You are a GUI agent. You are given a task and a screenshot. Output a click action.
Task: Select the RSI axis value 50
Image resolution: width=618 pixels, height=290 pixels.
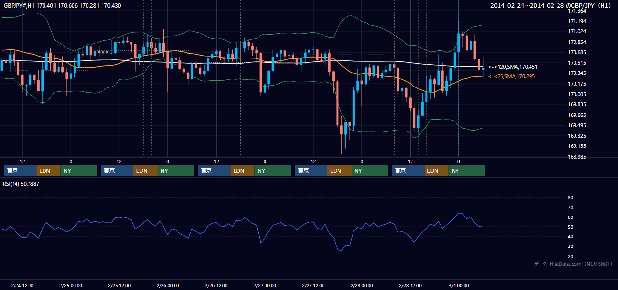pyautogui.click(x=570, y=227)
